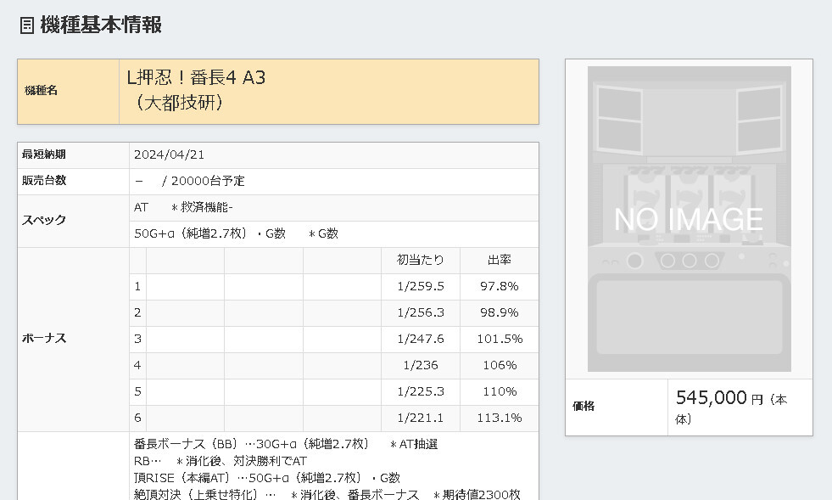Click the 出率 column header
Image resolution: width=832 pixels, height=500 pixels.
coord(500,261)
